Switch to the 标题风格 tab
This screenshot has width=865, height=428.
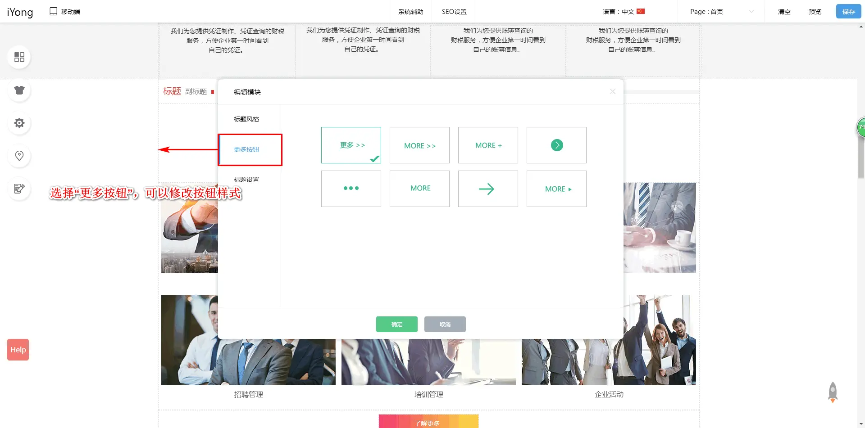pos(246,119)
